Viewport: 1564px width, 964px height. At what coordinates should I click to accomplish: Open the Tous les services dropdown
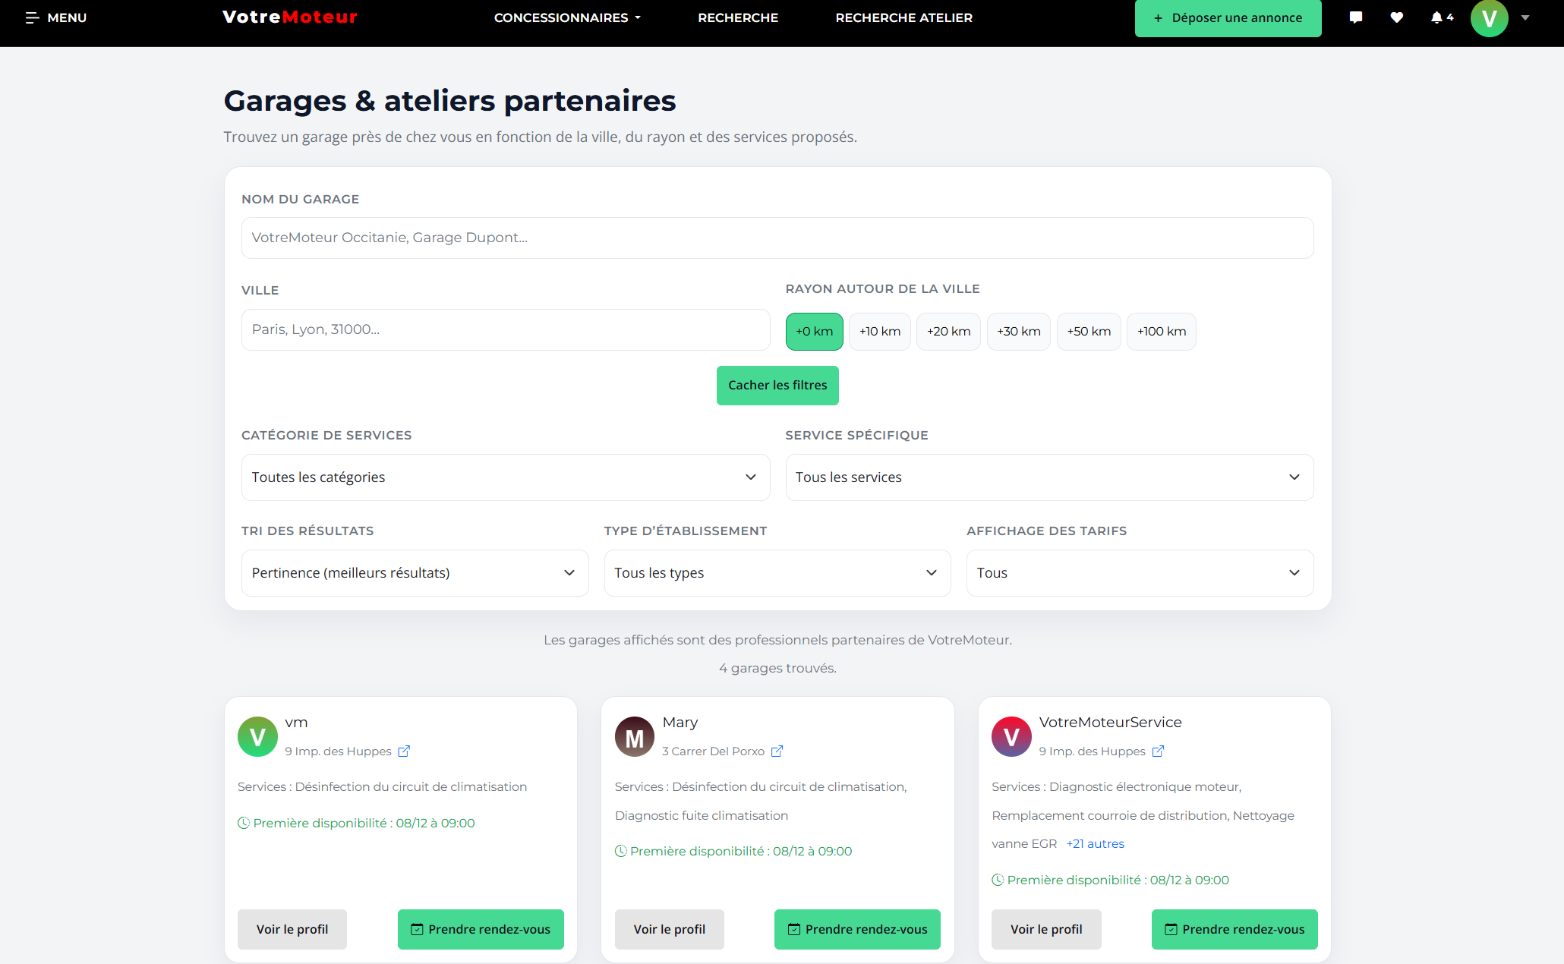(x=1048, y=477)
